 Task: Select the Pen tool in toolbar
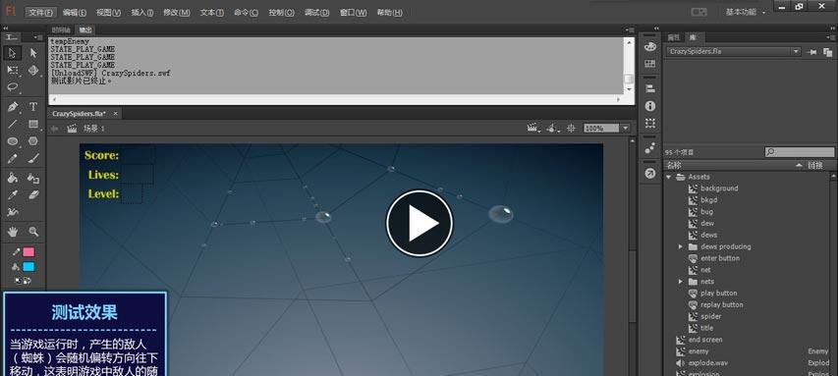pyautogui.click(x=13, y=106)
